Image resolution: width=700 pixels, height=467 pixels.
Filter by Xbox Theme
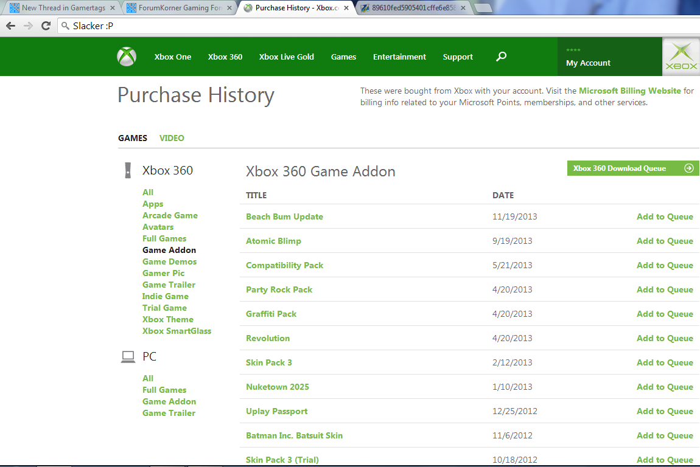click(168, 319)
